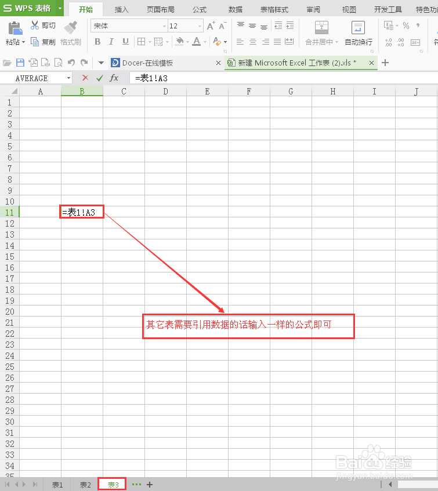Open merge and center dropdown arrow

point(337,42)
